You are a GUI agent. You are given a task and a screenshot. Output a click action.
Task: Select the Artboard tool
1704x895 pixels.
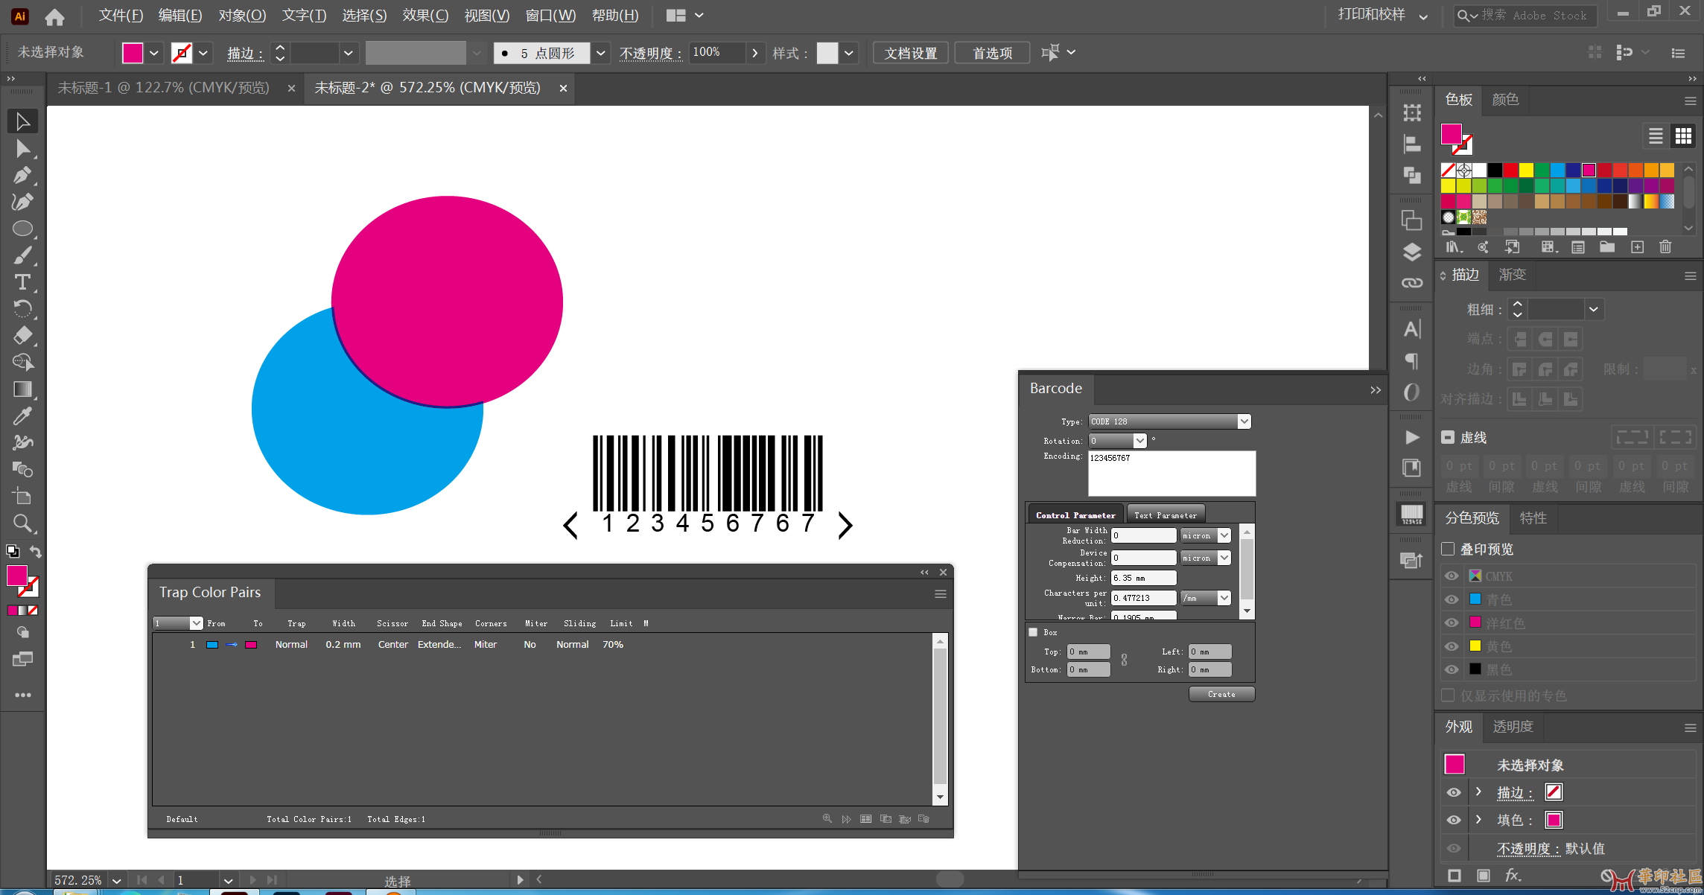(22, 497)
